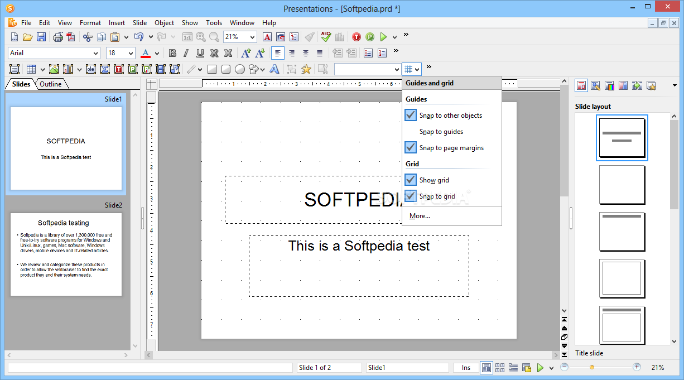
Task: Insert a formula (sigma) object frame
Action: click(x=105, y=69)
